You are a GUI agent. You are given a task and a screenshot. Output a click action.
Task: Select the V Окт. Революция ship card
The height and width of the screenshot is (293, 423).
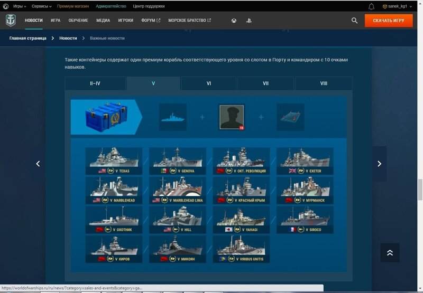(241, 161)
